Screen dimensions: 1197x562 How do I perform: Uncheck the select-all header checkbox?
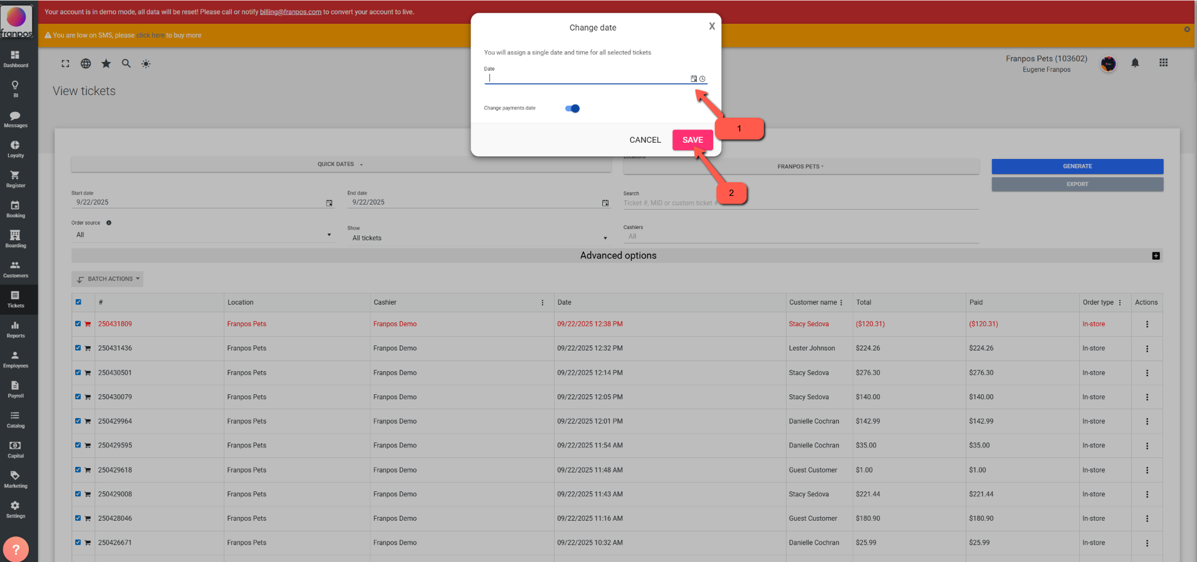[x=78, y=302]
